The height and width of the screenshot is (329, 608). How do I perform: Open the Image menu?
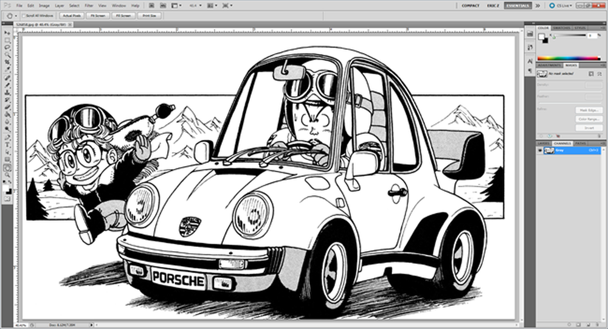point(44,6)
